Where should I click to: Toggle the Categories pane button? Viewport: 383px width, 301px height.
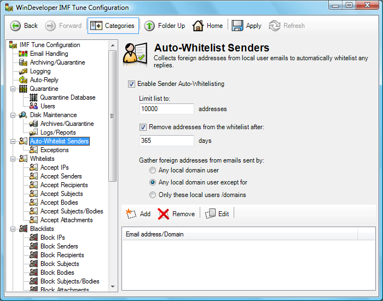pos(113,26)
